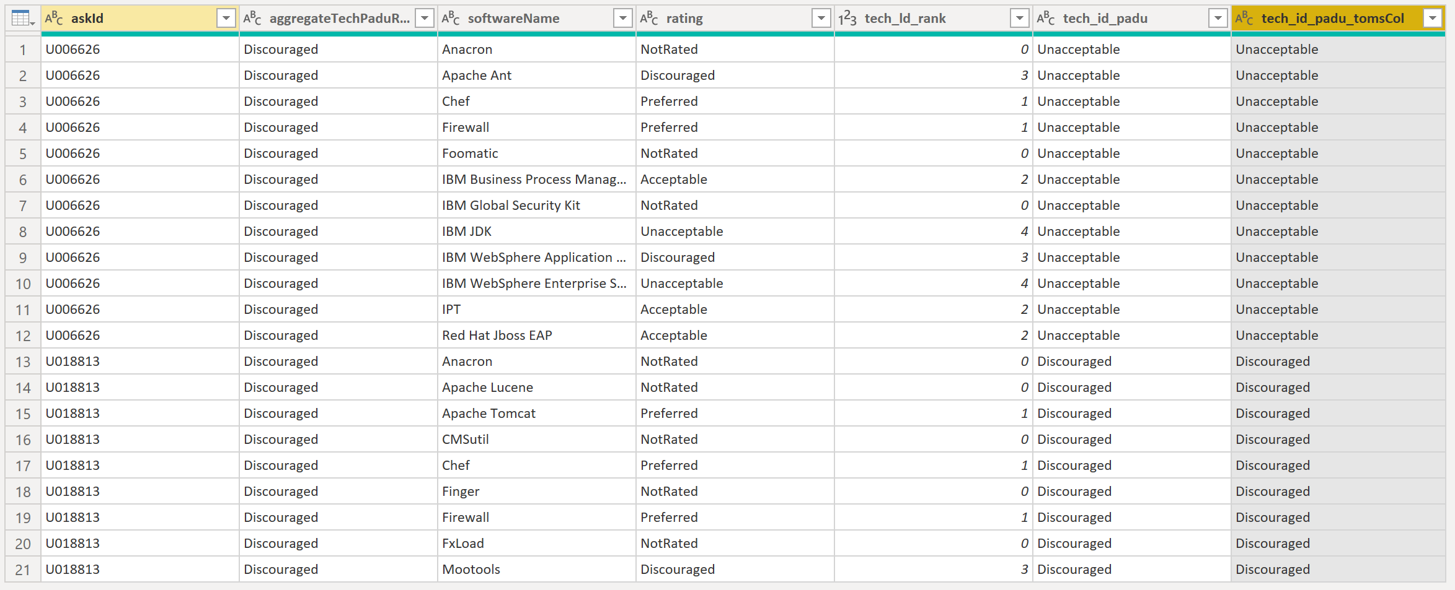Select the tech_Id_rank column header label

905,19
